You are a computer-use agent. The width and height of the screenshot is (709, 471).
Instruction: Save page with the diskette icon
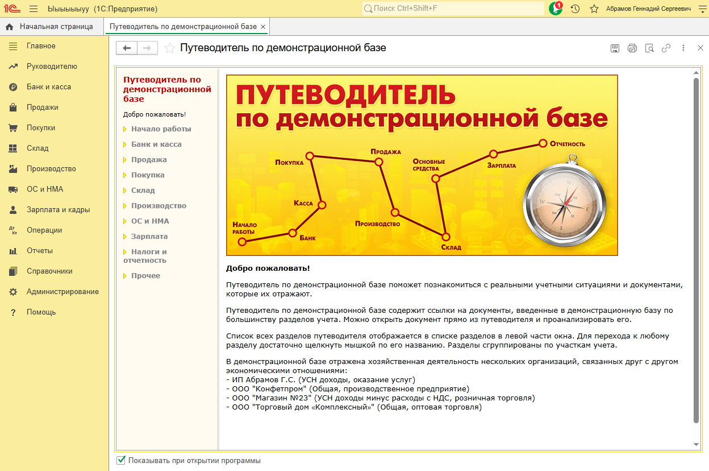(615, 48)
